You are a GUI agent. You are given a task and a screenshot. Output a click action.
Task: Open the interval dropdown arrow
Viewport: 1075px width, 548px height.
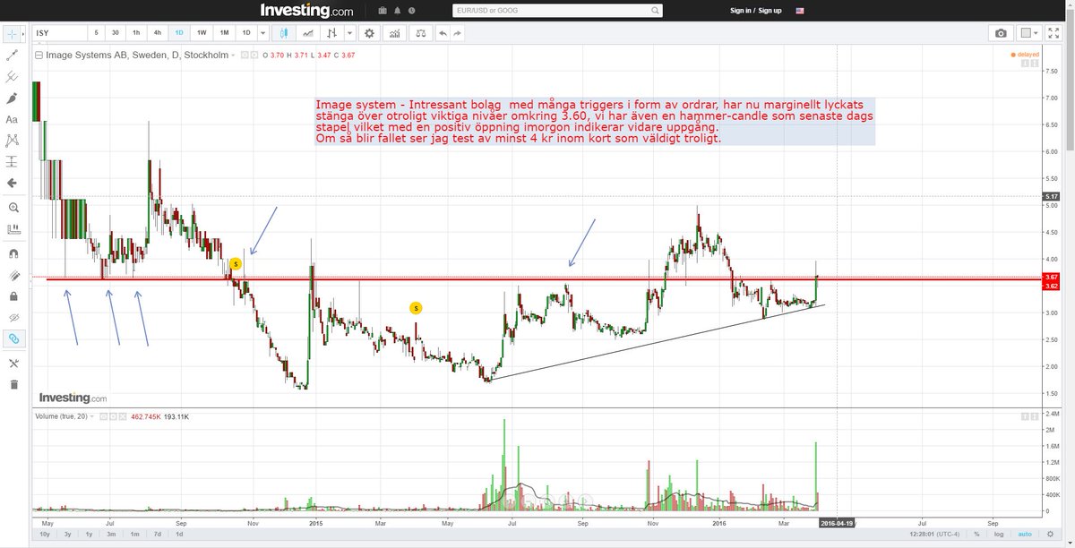pyautogui.click(x=263, y=33)
